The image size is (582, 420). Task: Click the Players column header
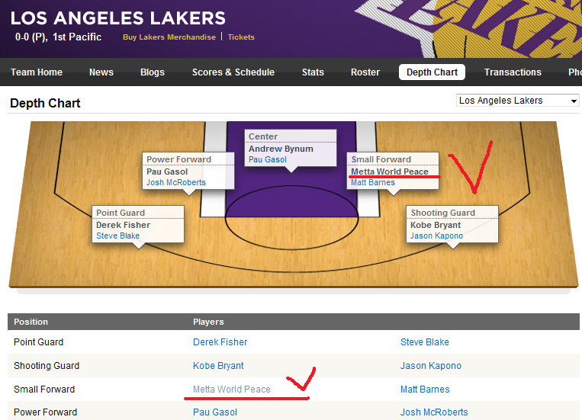click(x=208, y=322)
